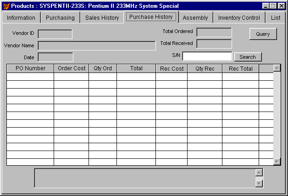Viewport: 288px width, 196px height.
Task: Open the Information tab
Action: 21,18
